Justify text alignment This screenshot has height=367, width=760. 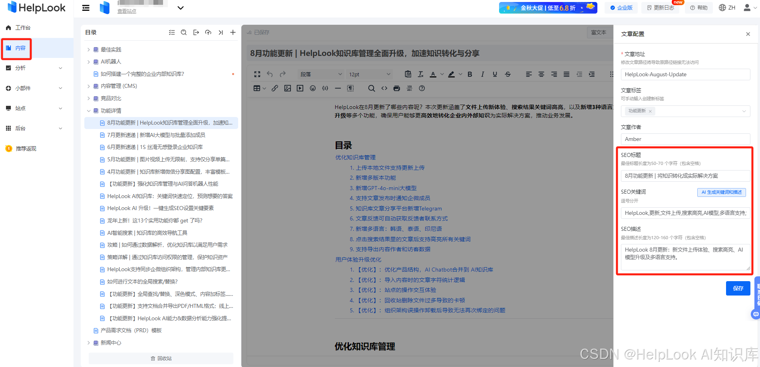pos(567,74)
